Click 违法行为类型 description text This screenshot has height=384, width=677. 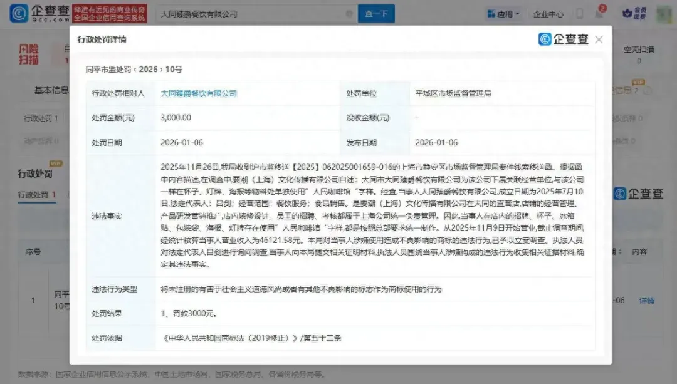(302, 289)
